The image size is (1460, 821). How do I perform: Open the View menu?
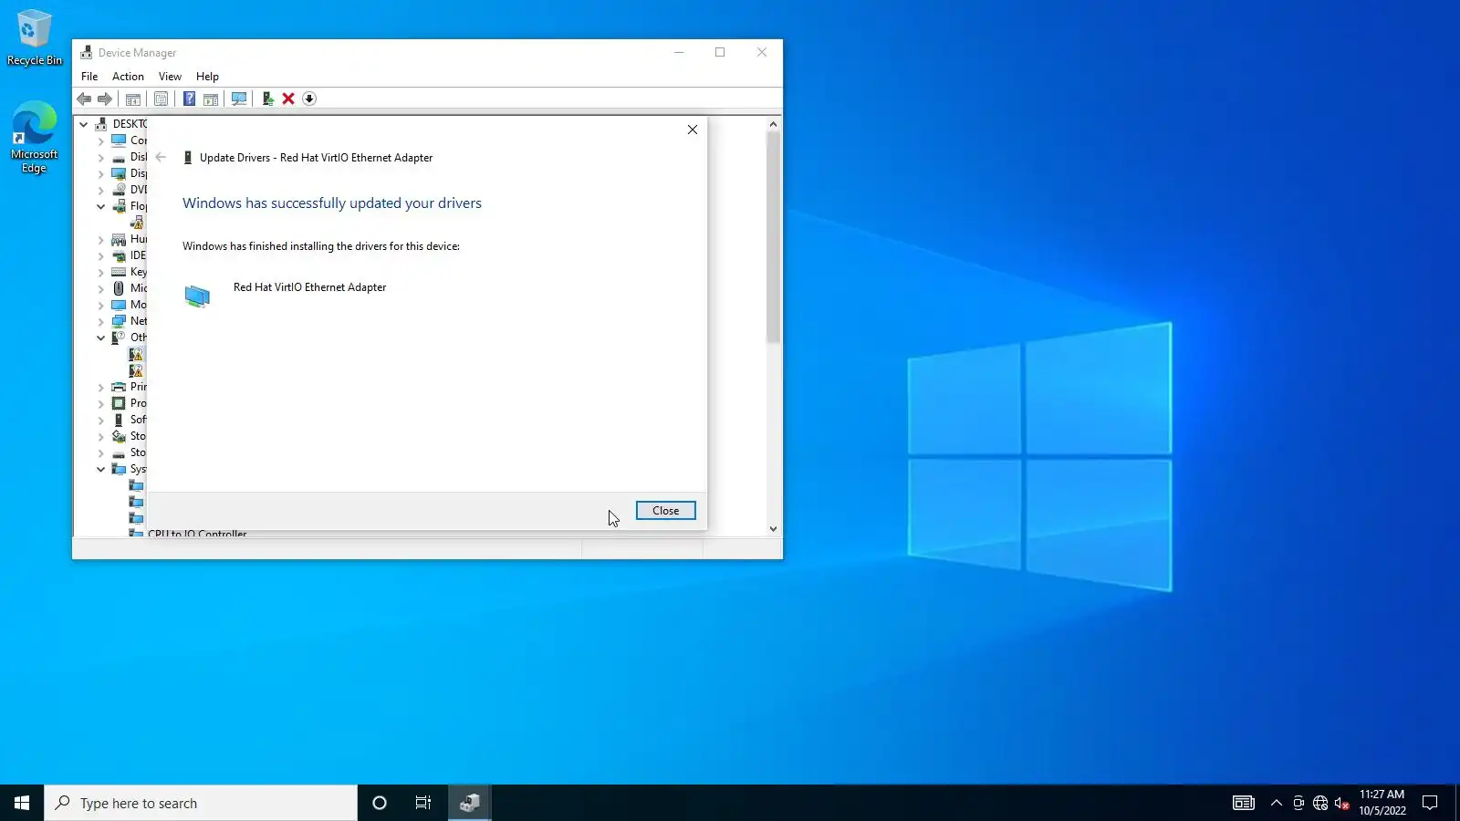tap(170, 77)
